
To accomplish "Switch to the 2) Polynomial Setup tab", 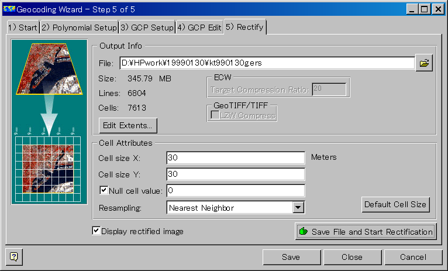I will 79,28.
